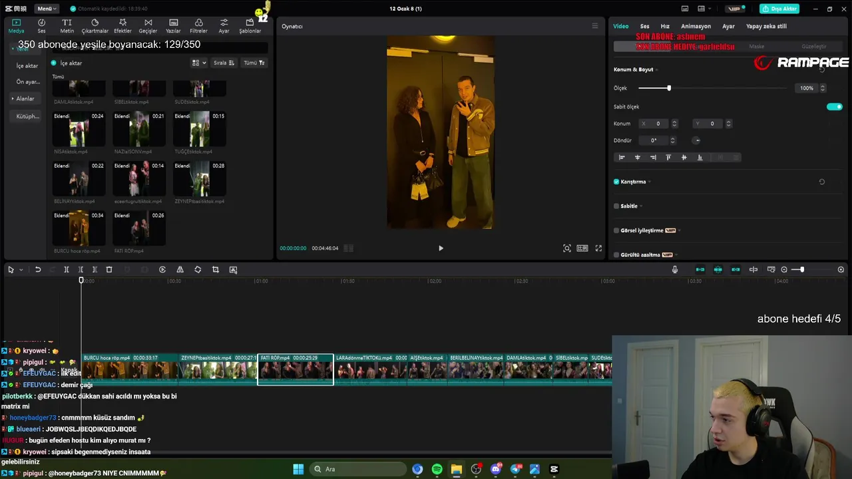852x479 pixels.
Task: Enable the Sabitle checkbox
Action: (x=616, y=206)
